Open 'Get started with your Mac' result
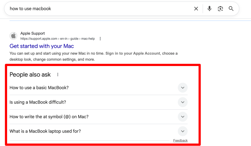251x146 pixels. [x=42, y=46]
